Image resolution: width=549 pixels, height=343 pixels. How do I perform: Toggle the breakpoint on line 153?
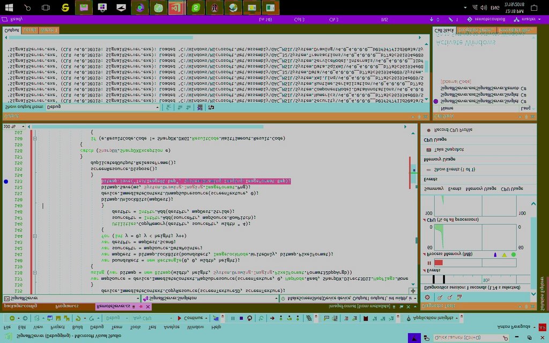[6, 181]
